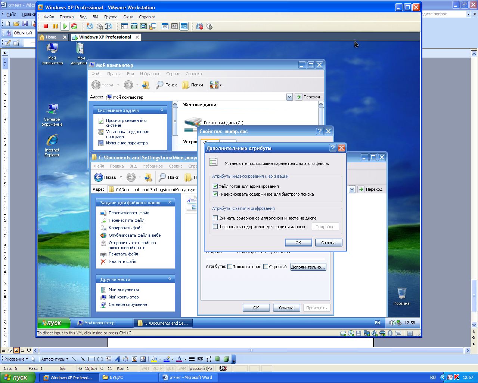Screen dimensions: 478x383
Task: Click the guest XP 'пуск' Start button
Action: (54, 323)
